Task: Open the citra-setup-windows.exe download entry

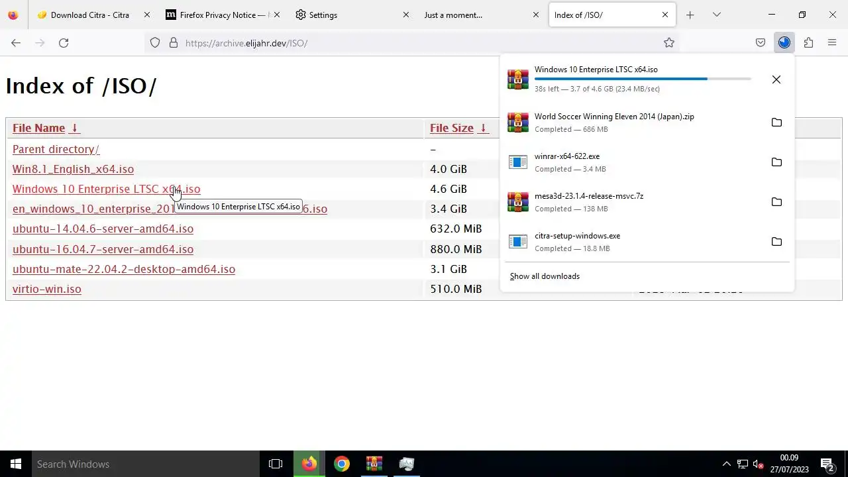Action: [633, 242]
